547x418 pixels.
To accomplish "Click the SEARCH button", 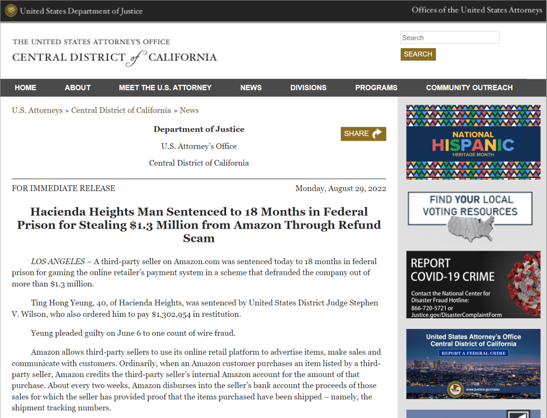I will 418,54.
